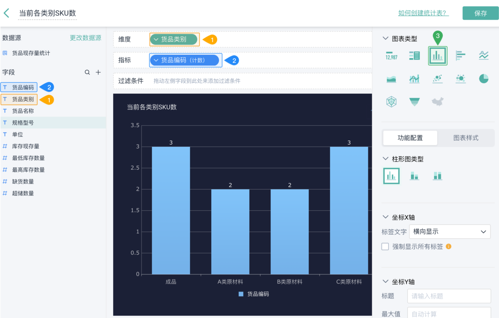
Task: Click the 过滤条件 drop area
Action: pyautogui.click(x=242, y=81)
